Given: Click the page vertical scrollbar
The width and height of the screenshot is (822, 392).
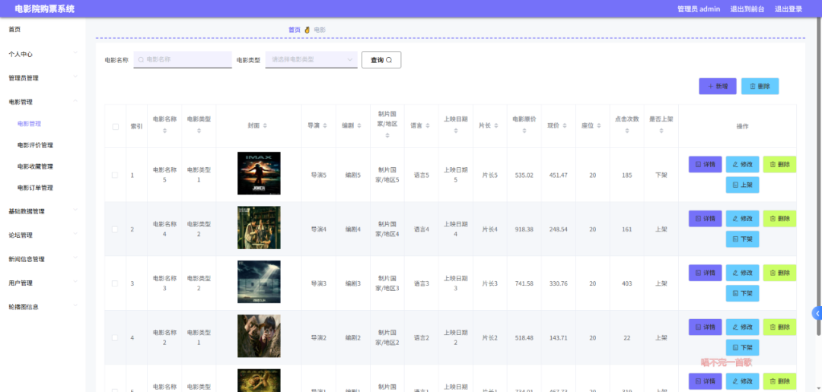Looking at the screenshot, I should point(820,178).
